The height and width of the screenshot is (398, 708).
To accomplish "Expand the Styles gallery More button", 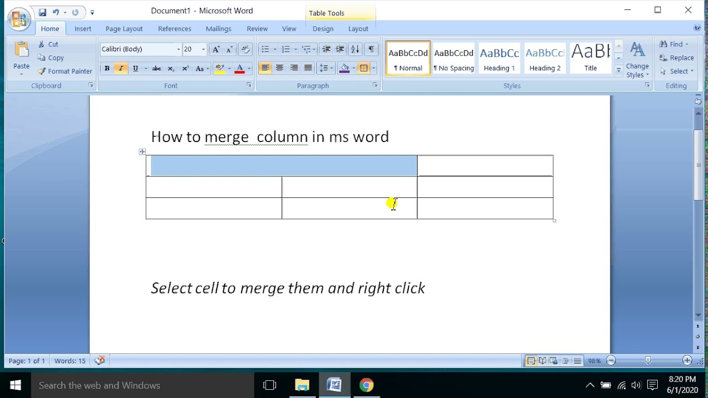I will click(x=619, y=70).
